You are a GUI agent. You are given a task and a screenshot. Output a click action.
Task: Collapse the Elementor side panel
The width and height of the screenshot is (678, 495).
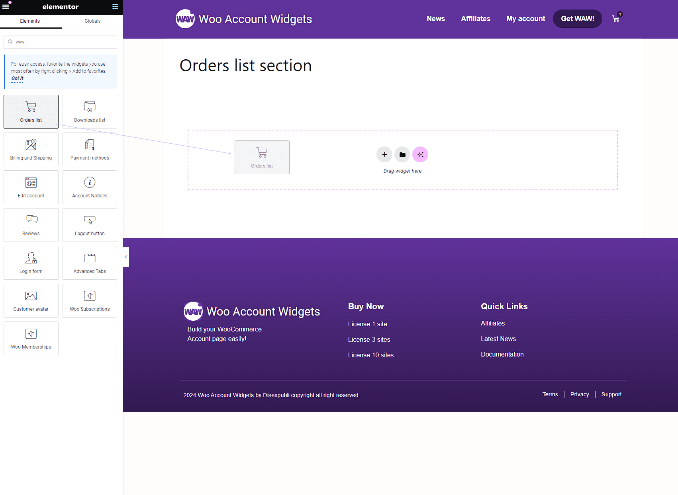point(126,257)
